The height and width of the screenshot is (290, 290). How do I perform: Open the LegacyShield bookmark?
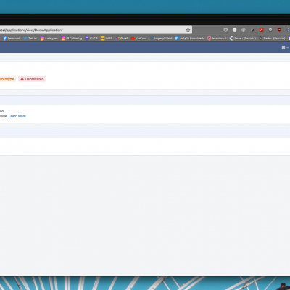tap(161, 38)
